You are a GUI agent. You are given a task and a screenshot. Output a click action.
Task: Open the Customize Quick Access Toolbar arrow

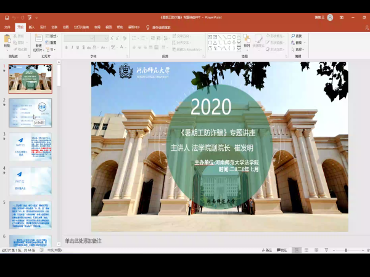[36, 18]
